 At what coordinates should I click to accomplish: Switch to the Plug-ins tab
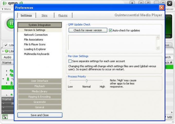63,15
